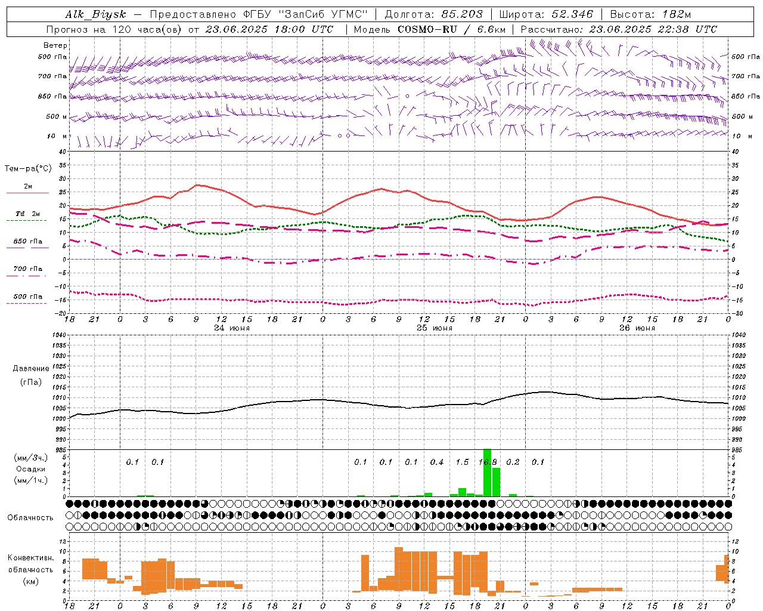The width and height of the screenshot is (763, 611).
Task: Click the "16.8" precipitation value
Action: pyautogui.click(x=488, y=462)
